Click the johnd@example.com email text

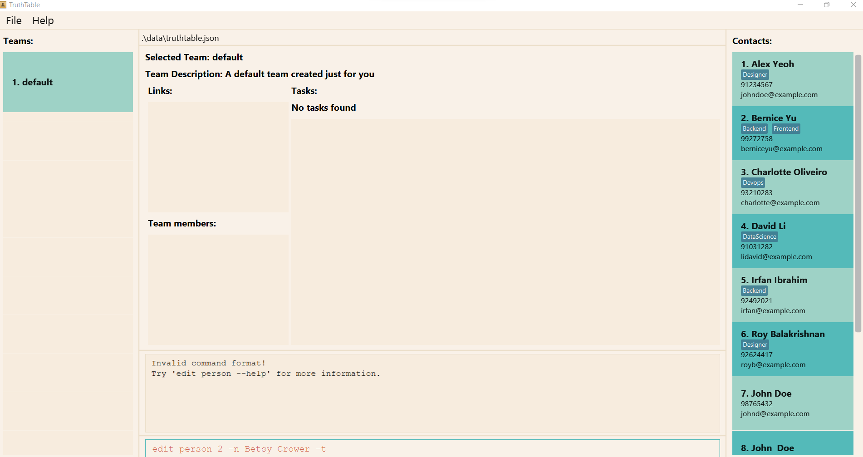click(x=775, y=414)
